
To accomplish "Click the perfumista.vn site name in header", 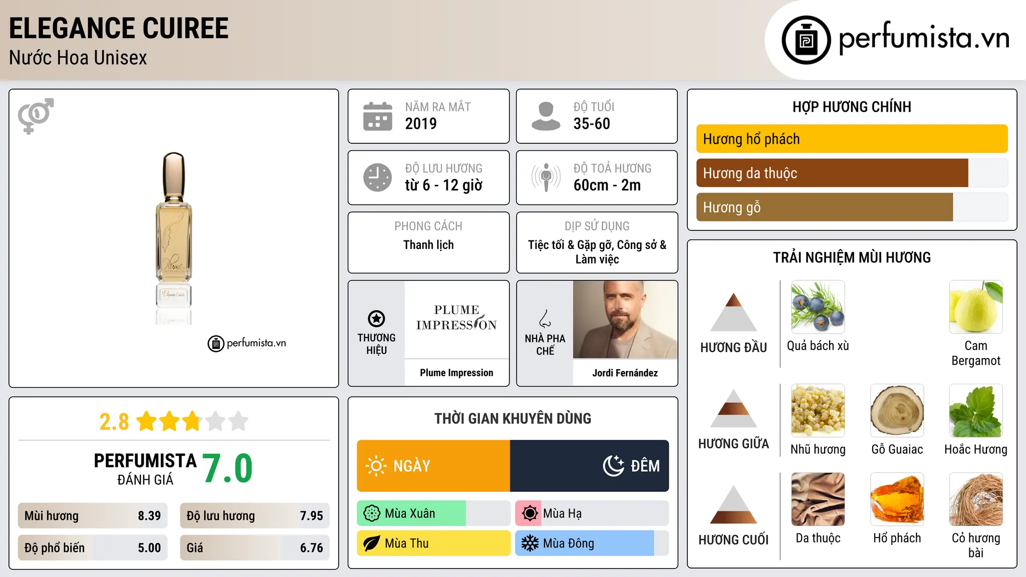I will (x=924, y=38).
